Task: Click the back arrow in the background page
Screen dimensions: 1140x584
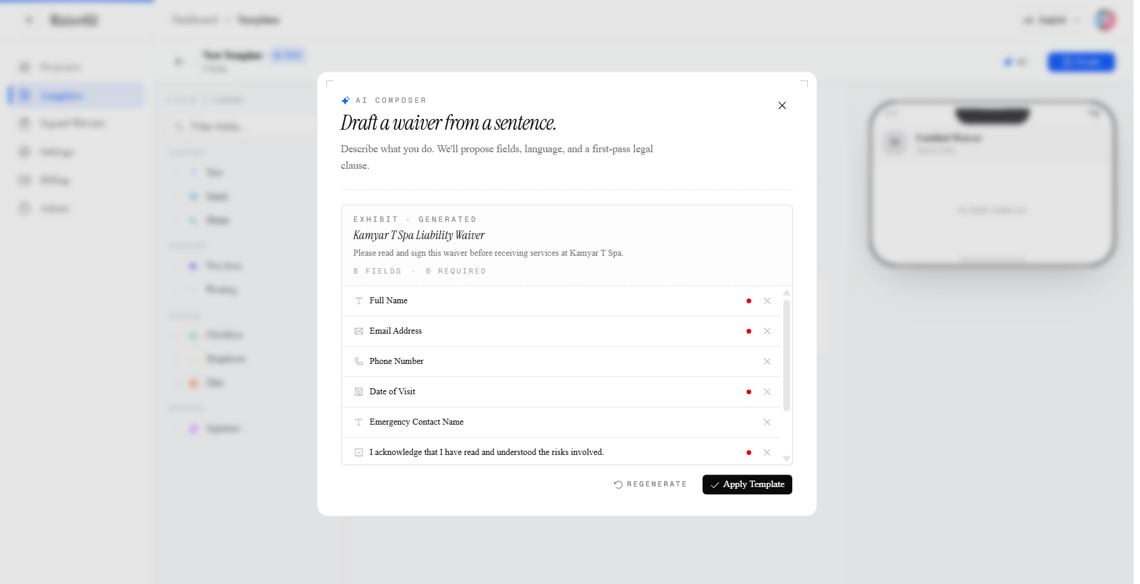Action: click(179, 62)
